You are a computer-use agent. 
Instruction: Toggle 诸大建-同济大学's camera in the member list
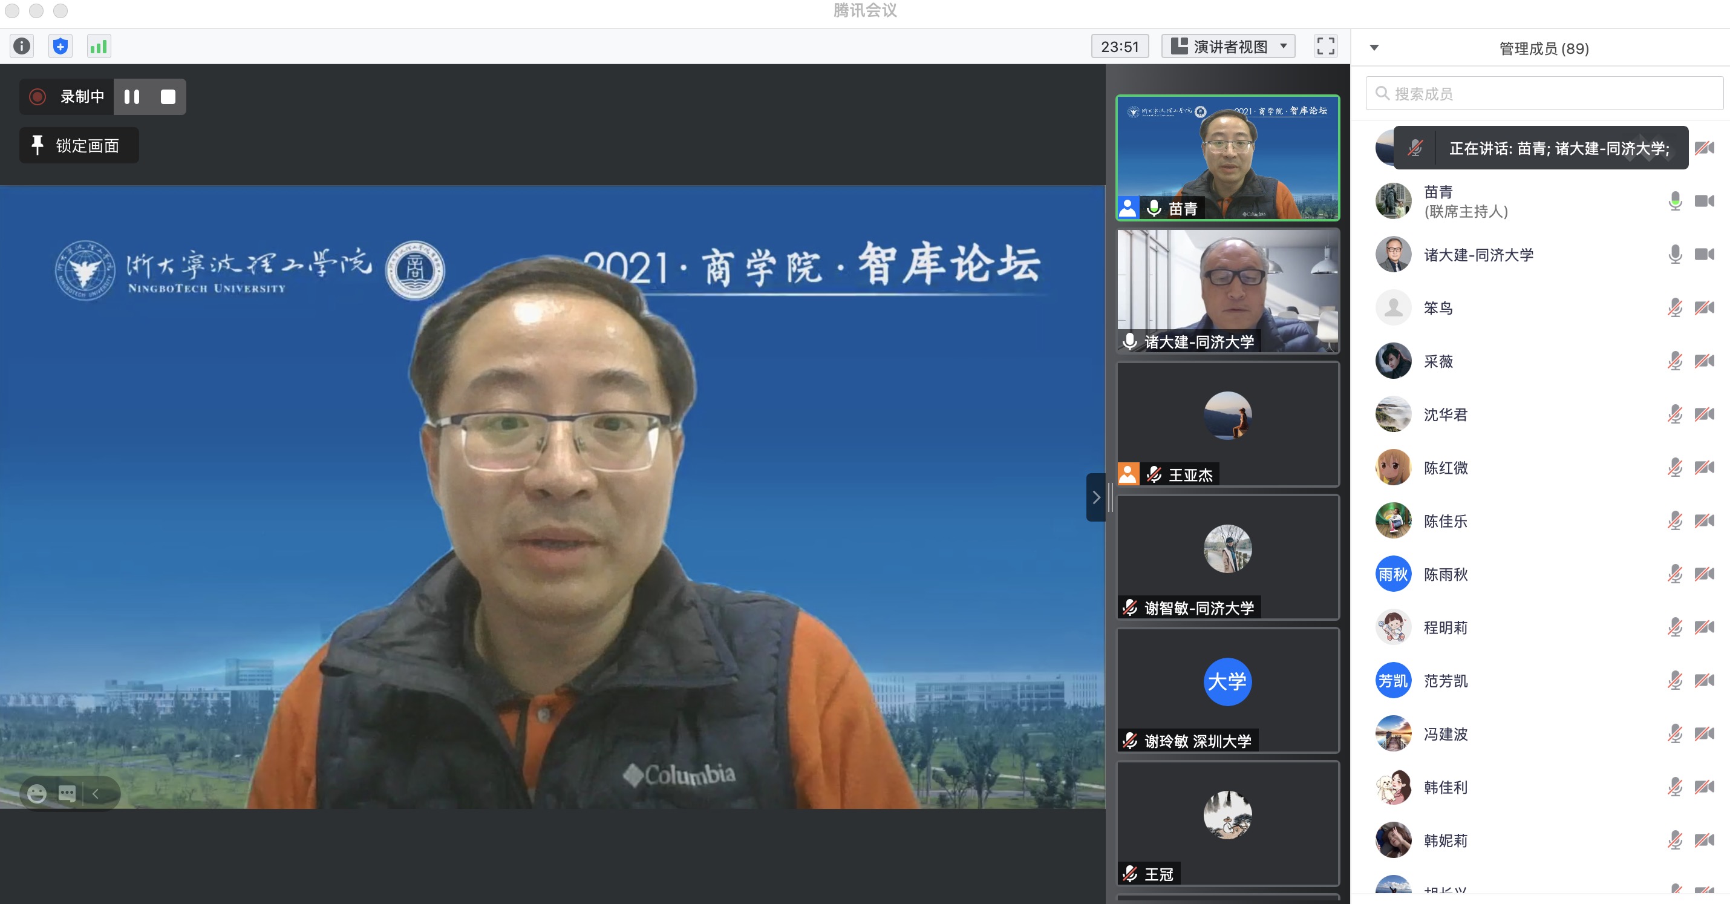click(1704, 255)
